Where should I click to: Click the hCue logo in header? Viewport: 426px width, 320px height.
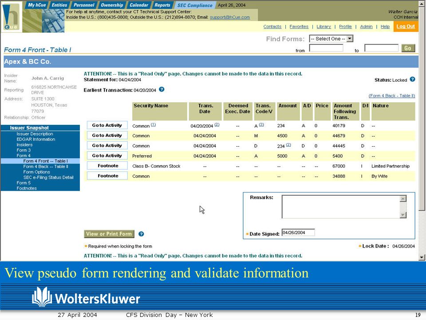[x=11, y=17]
